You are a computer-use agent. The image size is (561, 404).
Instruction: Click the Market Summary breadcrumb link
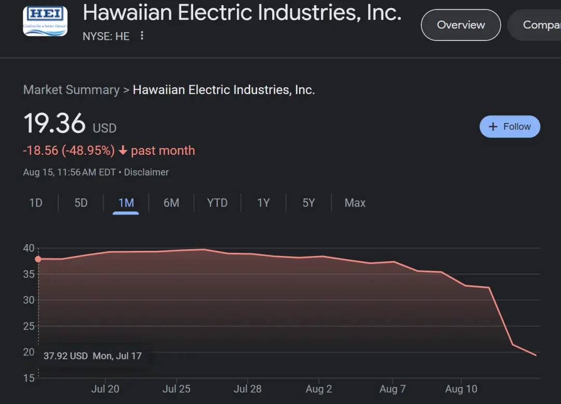click(x=71, y=90)
